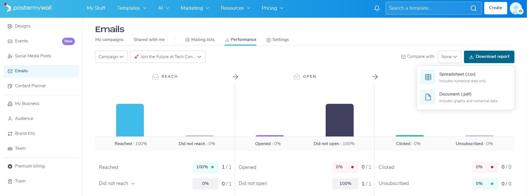Click the Create button
528x196 pixels.
(496, 8)
